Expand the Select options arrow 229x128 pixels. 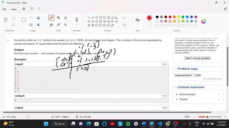click(24, 24)
